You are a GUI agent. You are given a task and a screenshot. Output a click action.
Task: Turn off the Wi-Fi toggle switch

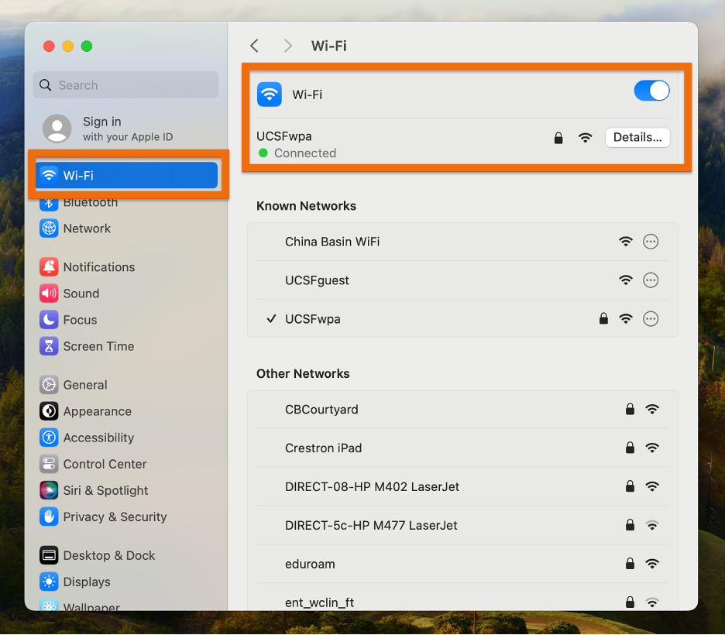[651, 91]
